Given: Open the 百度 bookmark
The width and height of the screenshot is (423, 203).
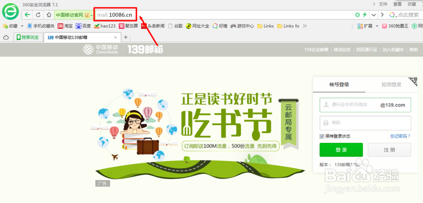Looking at the screenshot, I should pyautogui.click(x=83, y=26).
